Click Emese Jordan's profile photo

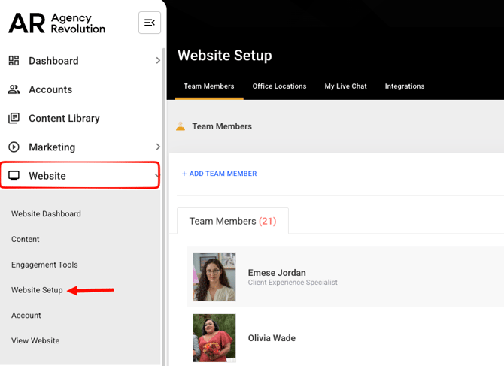214,277
